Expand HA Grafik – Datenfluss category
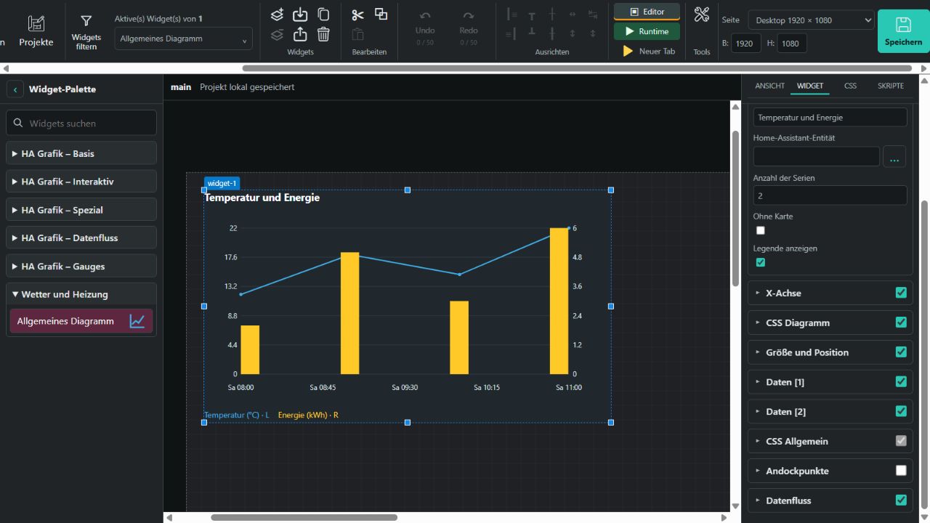 pos(81,238)
